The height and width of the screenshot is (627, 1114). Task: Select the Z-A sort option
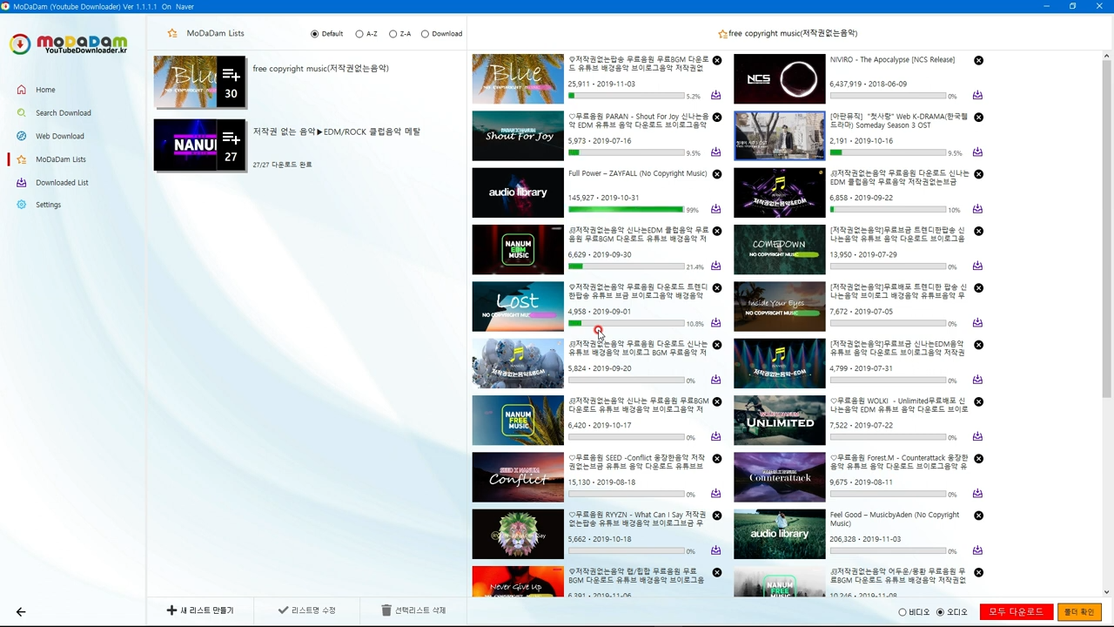coord(399,34)
